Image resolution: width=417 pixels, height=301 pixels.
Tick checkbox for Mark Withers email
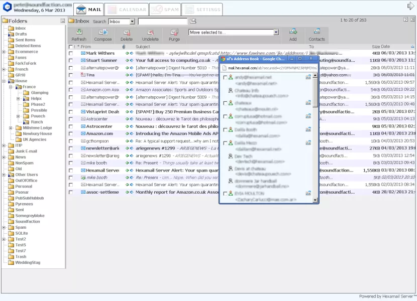click(71, 53)
